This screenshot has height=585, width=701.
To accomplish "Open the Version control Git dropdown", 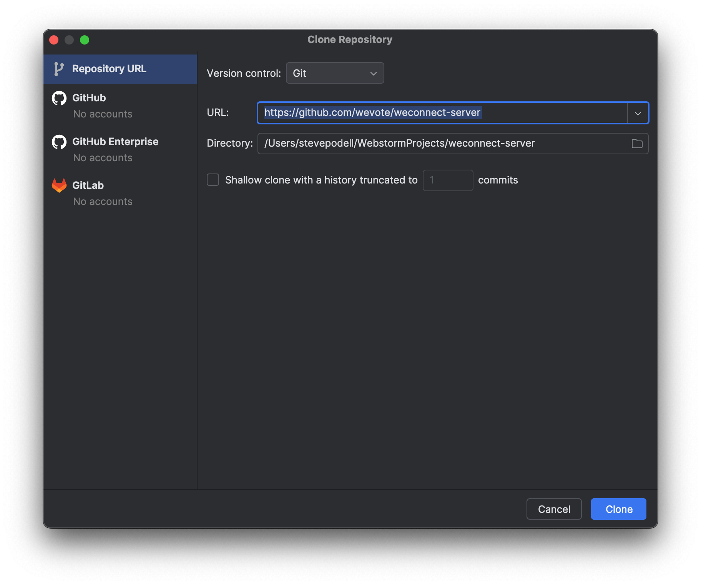I will pyautogui.click(x=335, y=73).
